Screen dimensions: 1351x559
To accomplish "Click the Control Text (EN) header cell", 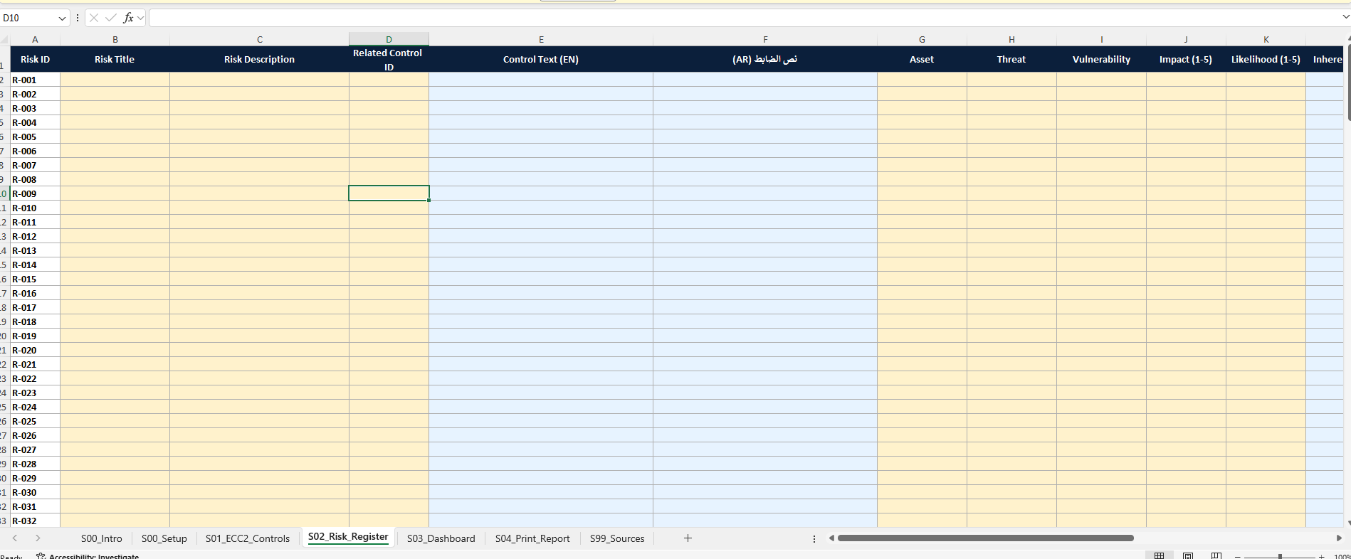I will [541, 59].
